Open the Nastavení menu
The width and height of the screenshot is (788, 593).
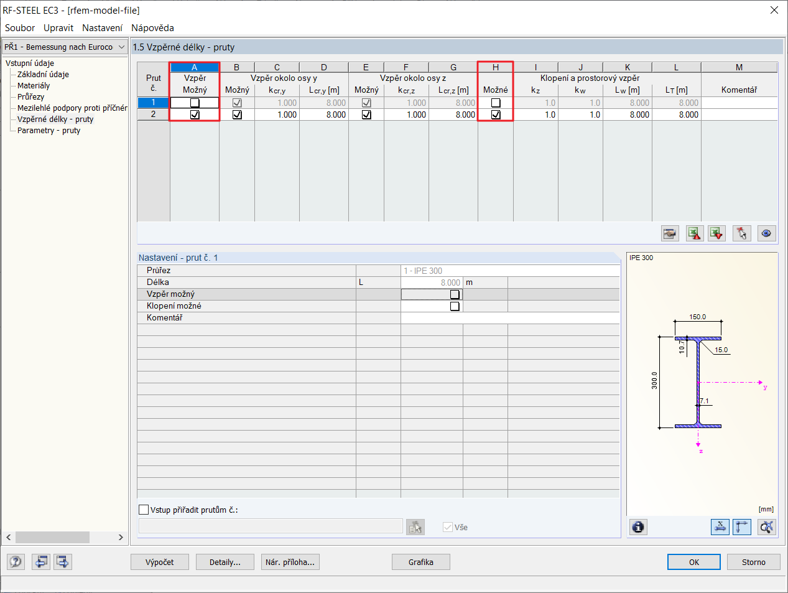102,28
